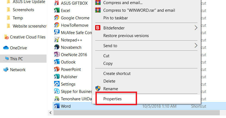
Task: Select This PC in the navigation pane
Action: [16, 59]
